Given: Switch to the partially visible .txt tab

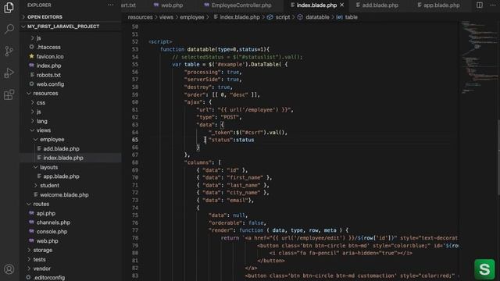Looking at the screenshot, I should tap(128, 5).
